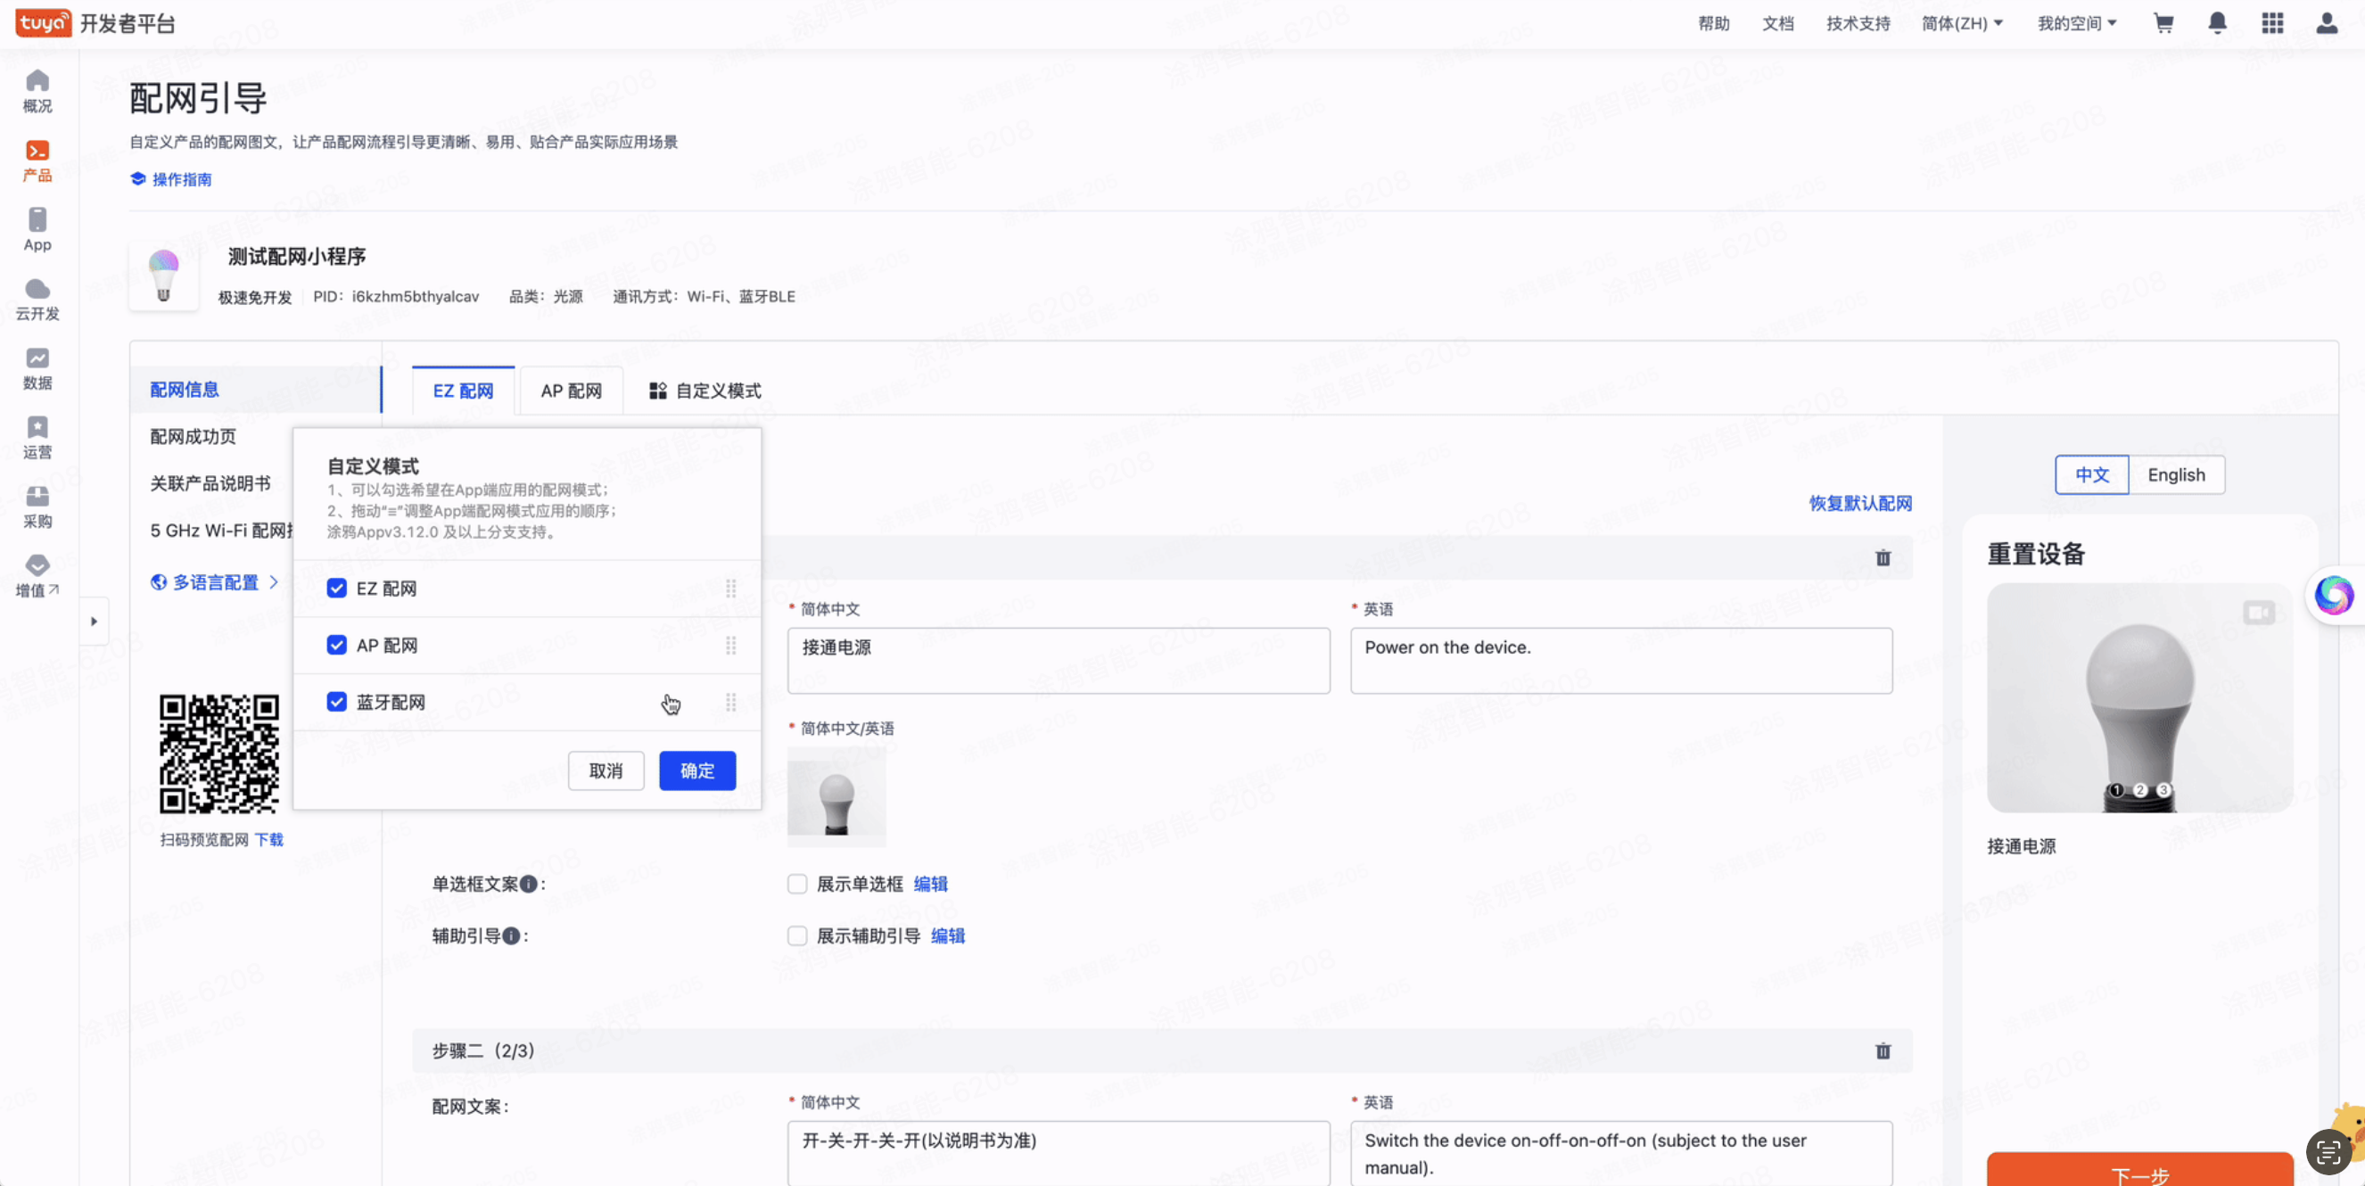The image size is (2365, 1186).
Task: Delete step one with its trash icon
Action: [1883, 557]
